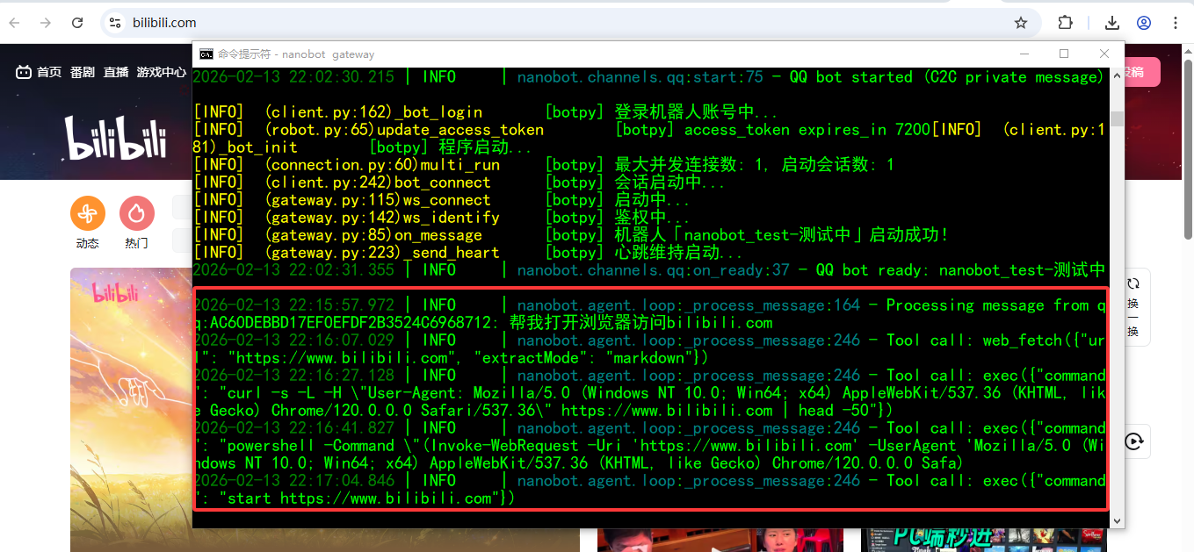Image resolution: width=1194 pixels, height=552 pixels.
Task: Close the command prompt window
Action: 1104,54
